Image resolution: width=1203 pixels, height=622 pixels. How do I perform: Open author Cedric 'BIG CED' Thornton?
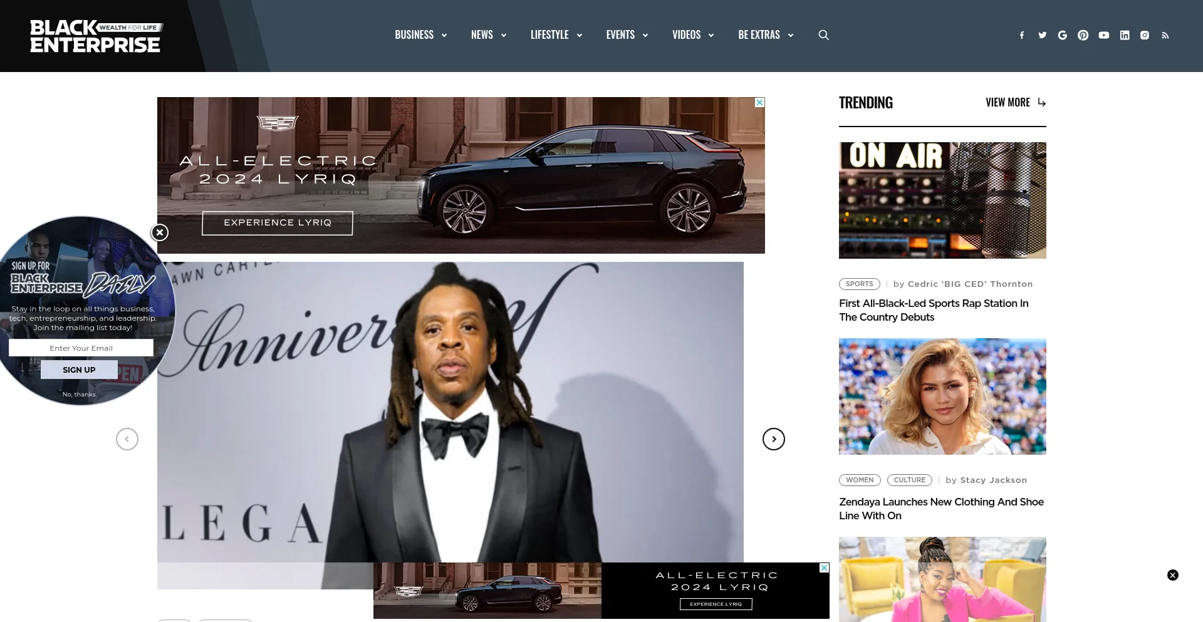coord(970,284)
